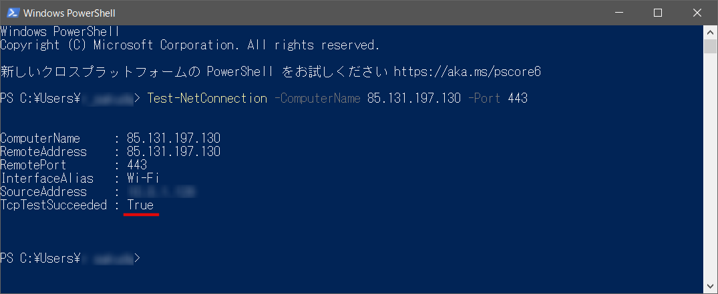718x294 pixels.
Task: Maximize the Windows PowerShell window
Action: coord(658,13)
